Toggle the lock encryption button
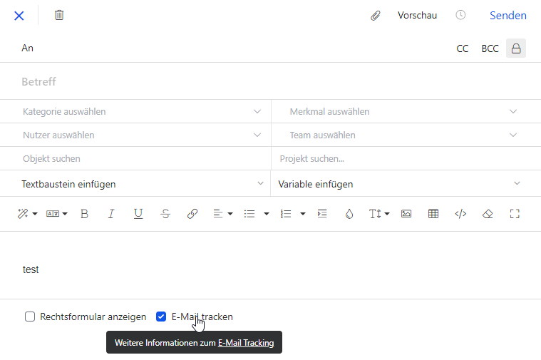This screenshot has height=360, width=541. [x=516, y=48]
